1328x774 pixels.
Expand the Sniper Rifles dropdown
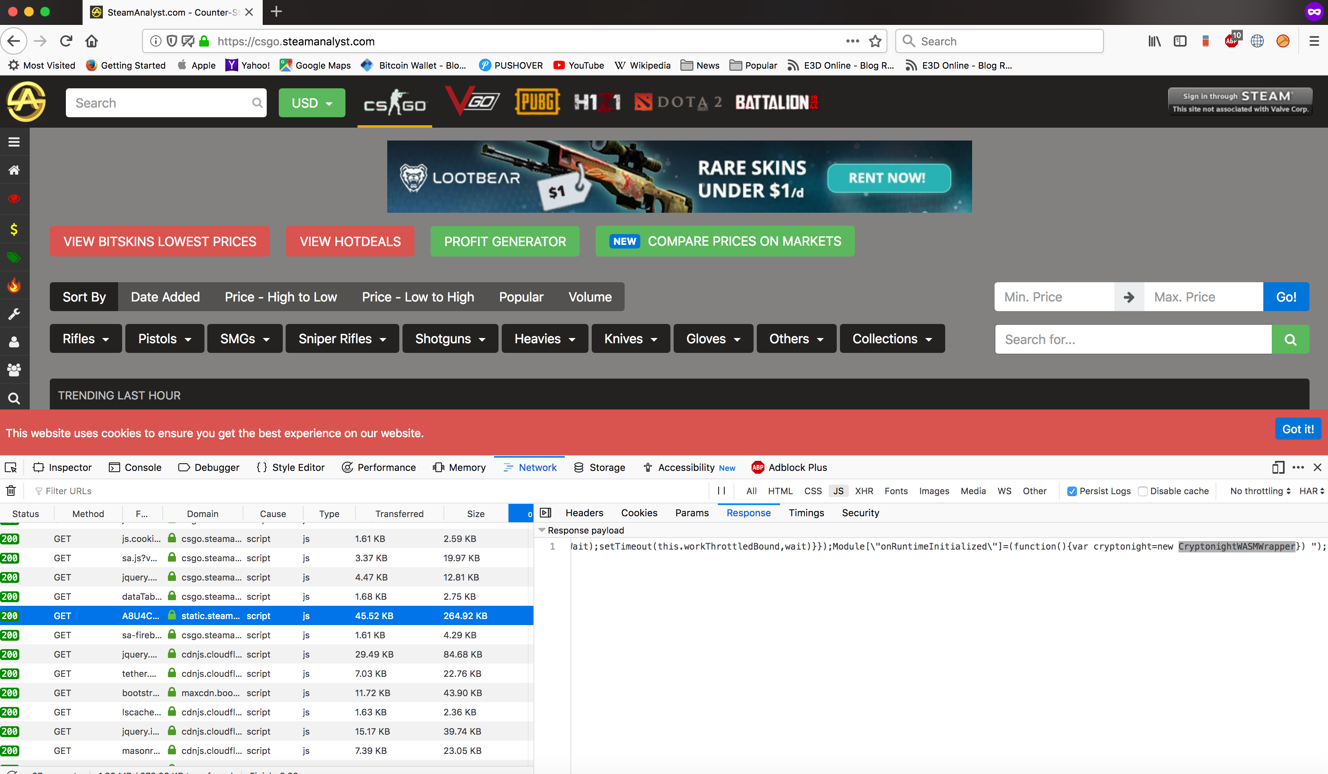pyautogui.click(x=342, y=338)
